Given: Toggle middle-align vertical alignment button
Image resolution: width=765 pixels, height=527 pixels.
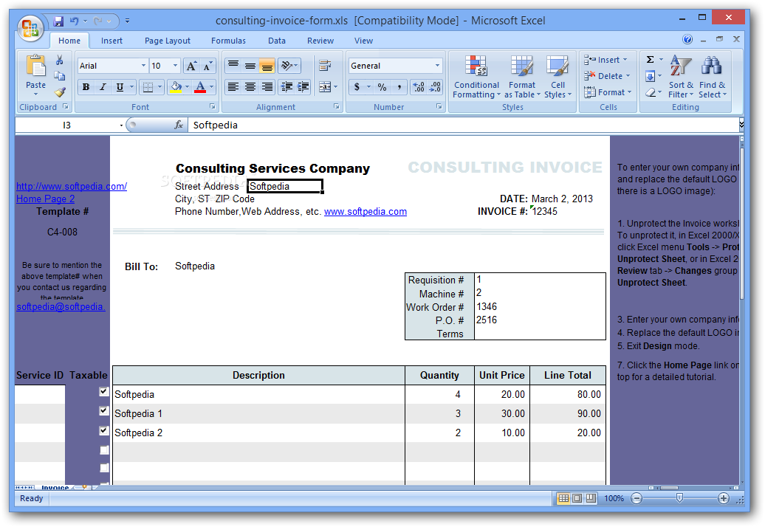Looking at the screenshot, I should tap(250, 66).
